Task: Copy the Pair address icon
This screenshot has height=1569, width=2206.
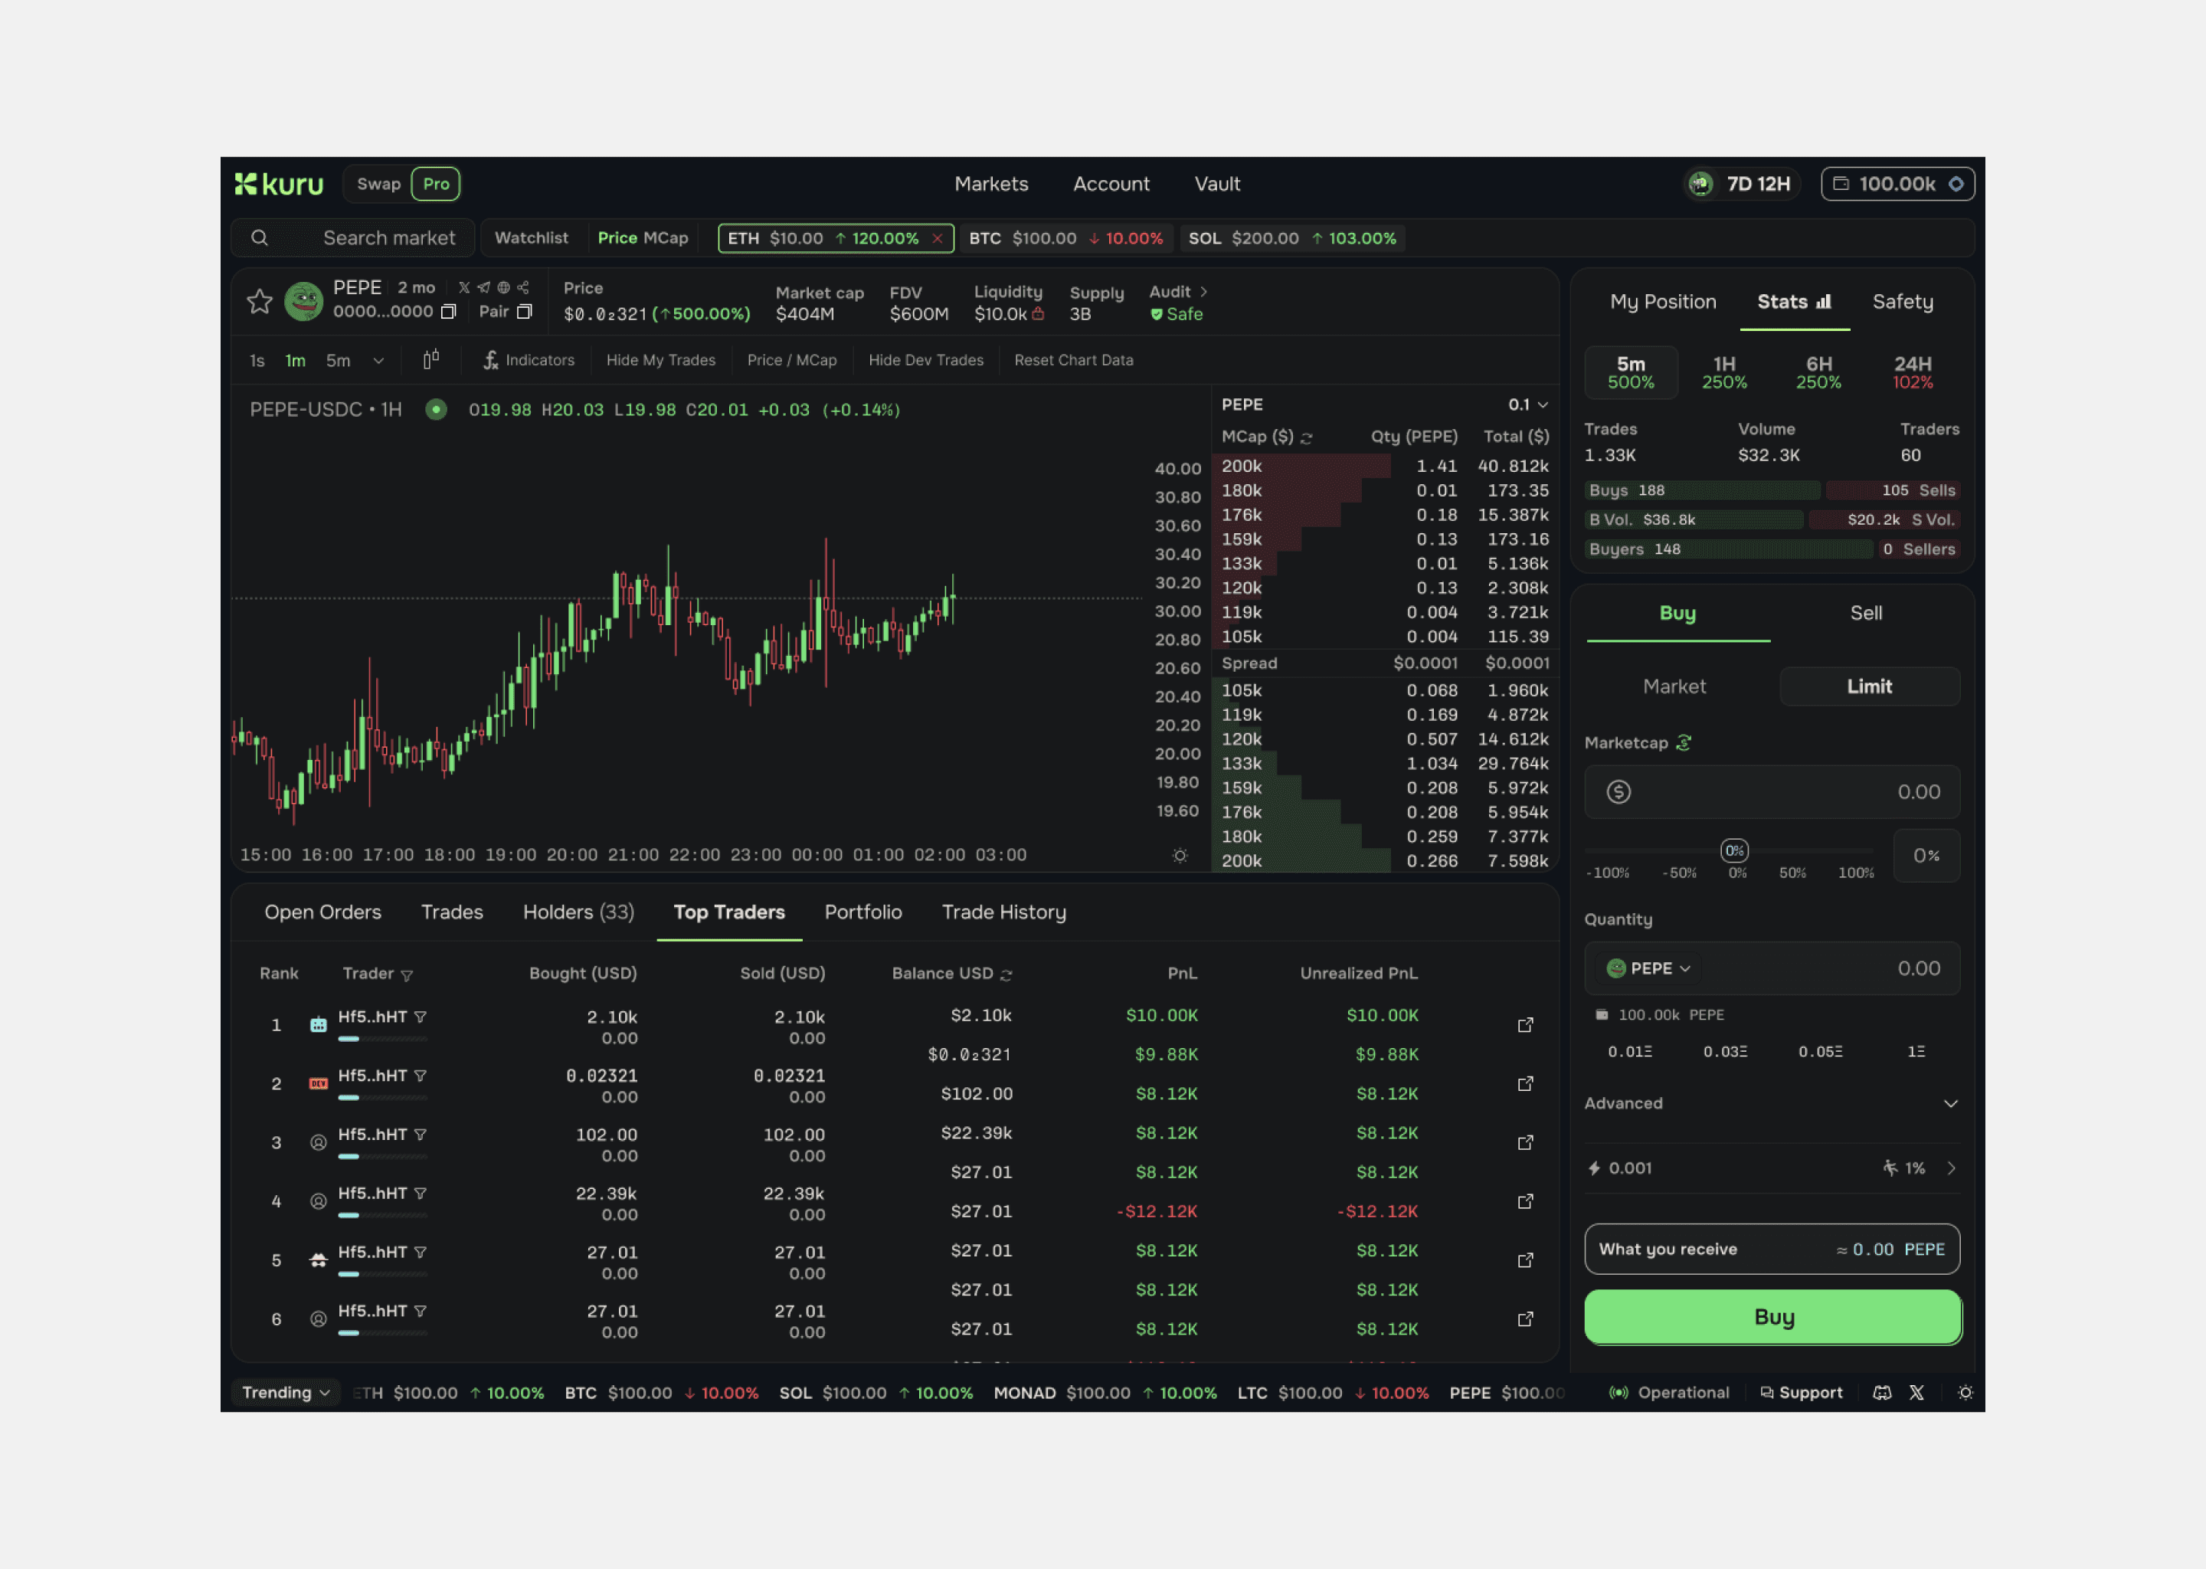Action: pyautogui.click(x=525, y=312)
